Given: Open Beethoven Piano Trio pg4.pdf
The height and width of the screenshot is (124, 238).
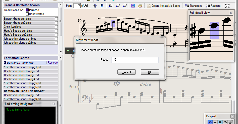Looking at the screenshot, I should coord(31,79).
